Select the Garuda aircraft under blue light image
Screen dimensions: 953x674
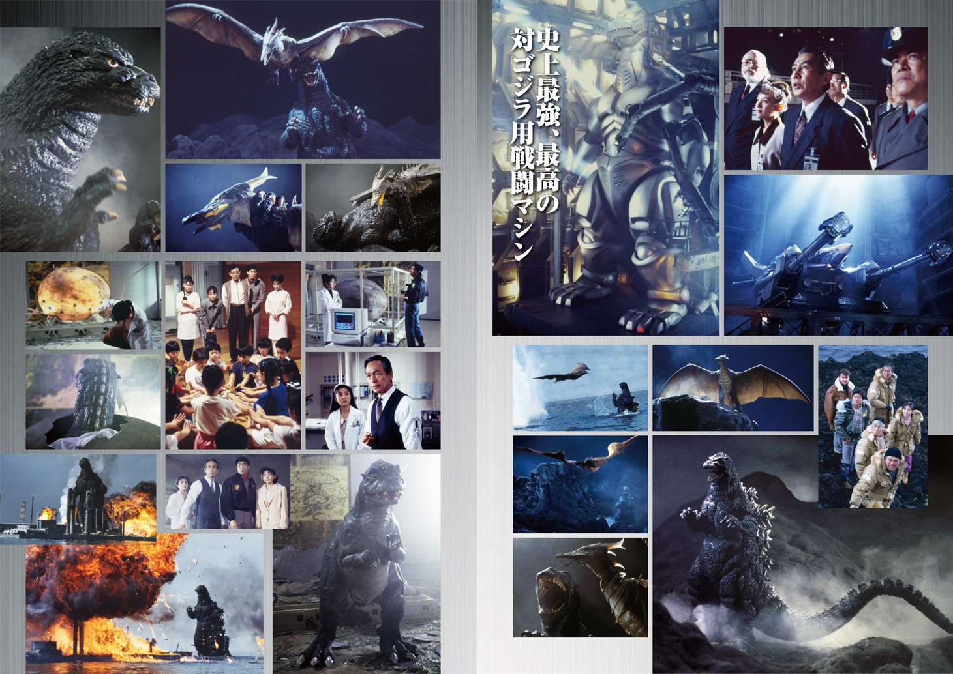(x=838, y=254)
